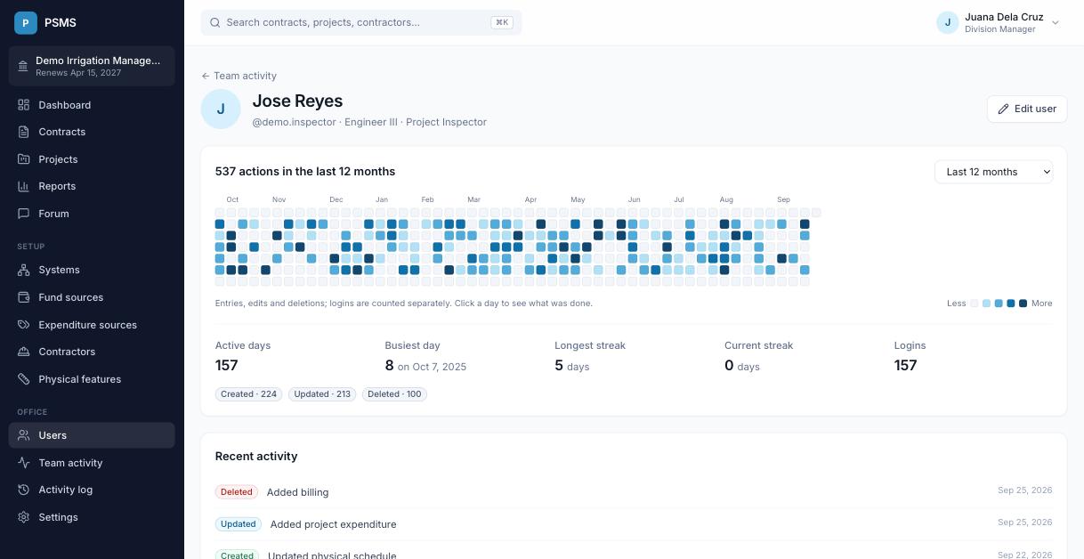The image size is (1084, 559).
Task: Open the Last 12 months dropdown
Action: click(x=993, y=172)
